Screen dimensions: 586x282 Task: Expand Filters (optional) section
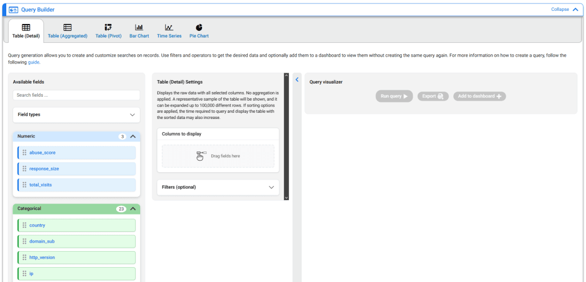pos(218,187)
